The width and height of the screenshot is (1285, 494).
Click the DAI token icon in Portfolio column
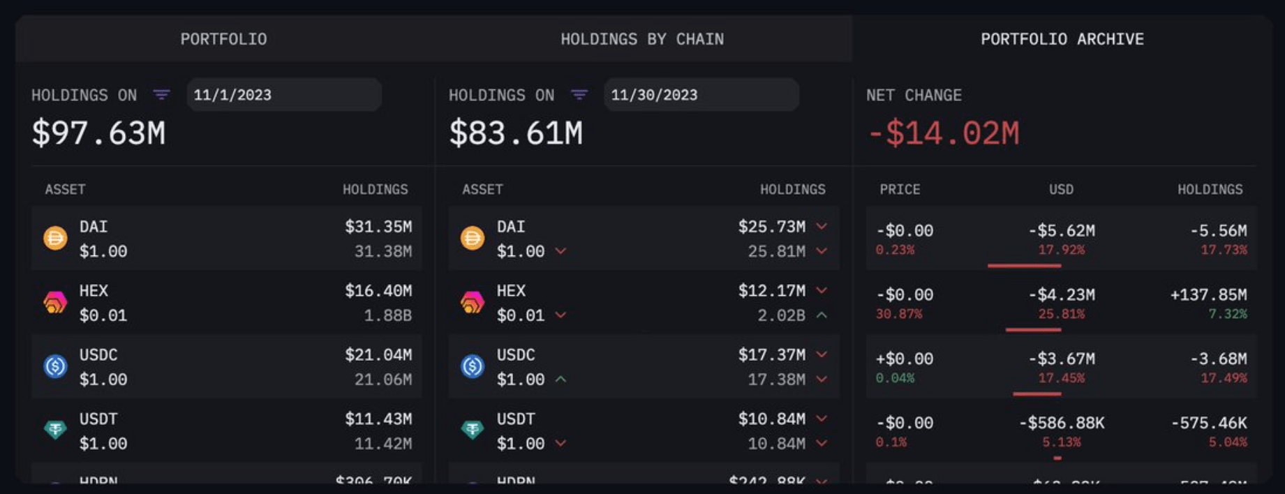click(55, 238)
